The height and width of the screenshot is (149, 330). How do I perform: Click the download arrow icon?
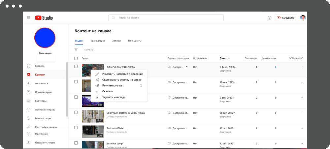click(97, 91)
